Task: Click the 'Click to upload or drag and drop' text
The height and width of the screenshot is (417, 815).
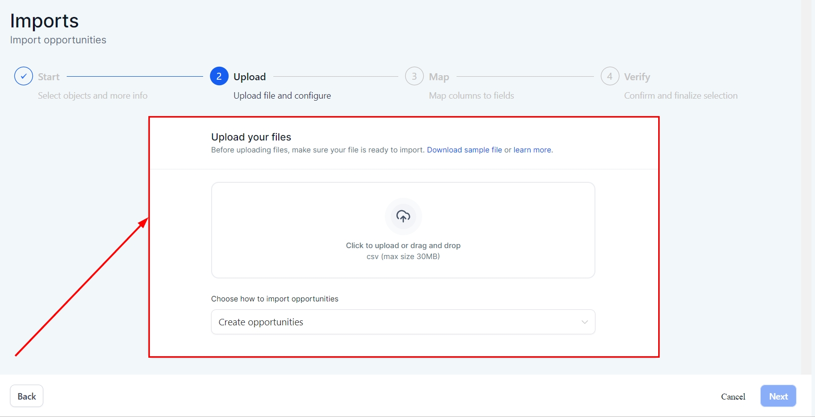Action: tap(403, 246)
